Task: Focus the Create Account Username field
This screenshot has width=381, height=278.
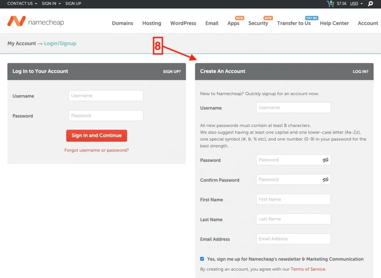Action: coord(293,108)
